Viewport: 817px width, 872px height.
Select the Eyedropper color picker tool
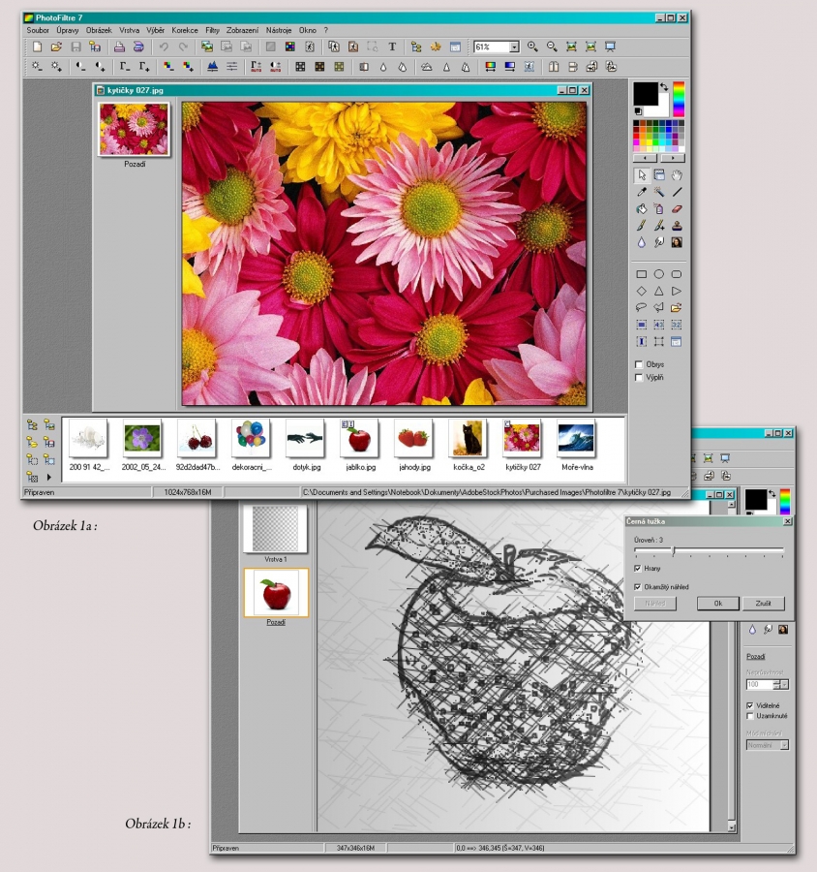click(x=641, y=192)
